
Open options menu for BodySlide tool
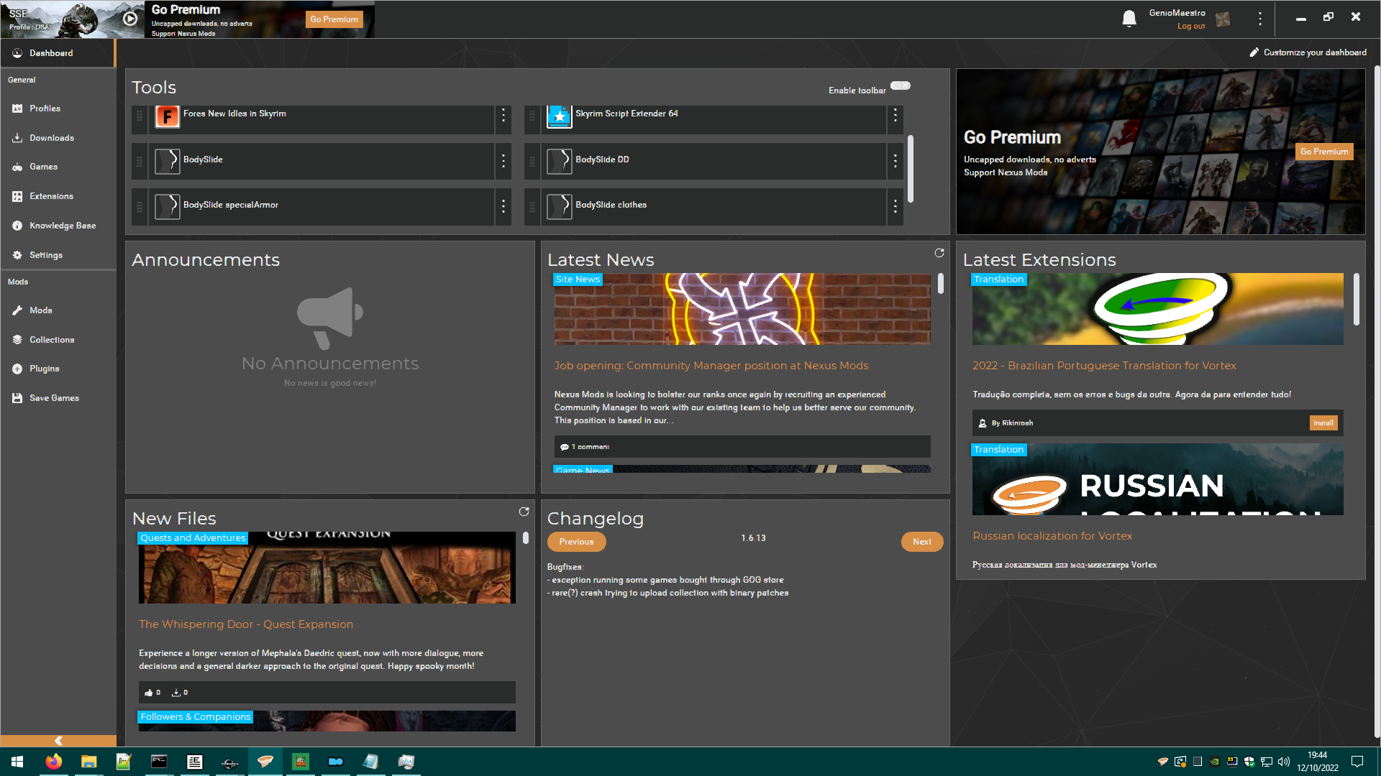503,161
